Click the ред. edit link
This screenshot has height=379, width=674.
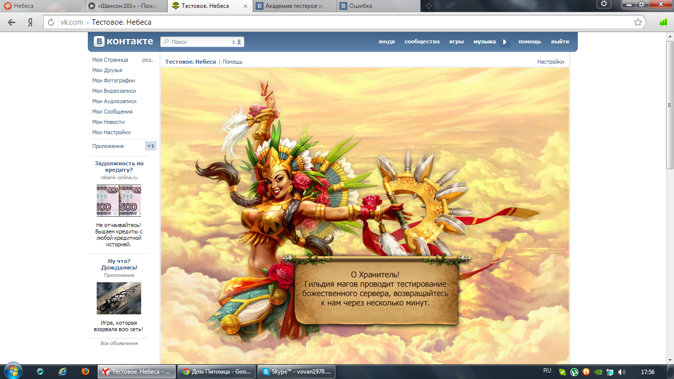pyautogui.click(x=148, y=60)
